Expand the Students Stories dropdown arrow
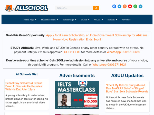The width and height of the screenshot is (154, 115). [x=57, y=20]
